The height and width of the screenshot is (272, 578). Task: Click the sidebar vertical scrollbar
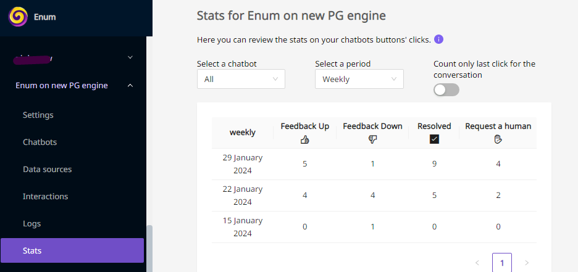pos(149,249)
